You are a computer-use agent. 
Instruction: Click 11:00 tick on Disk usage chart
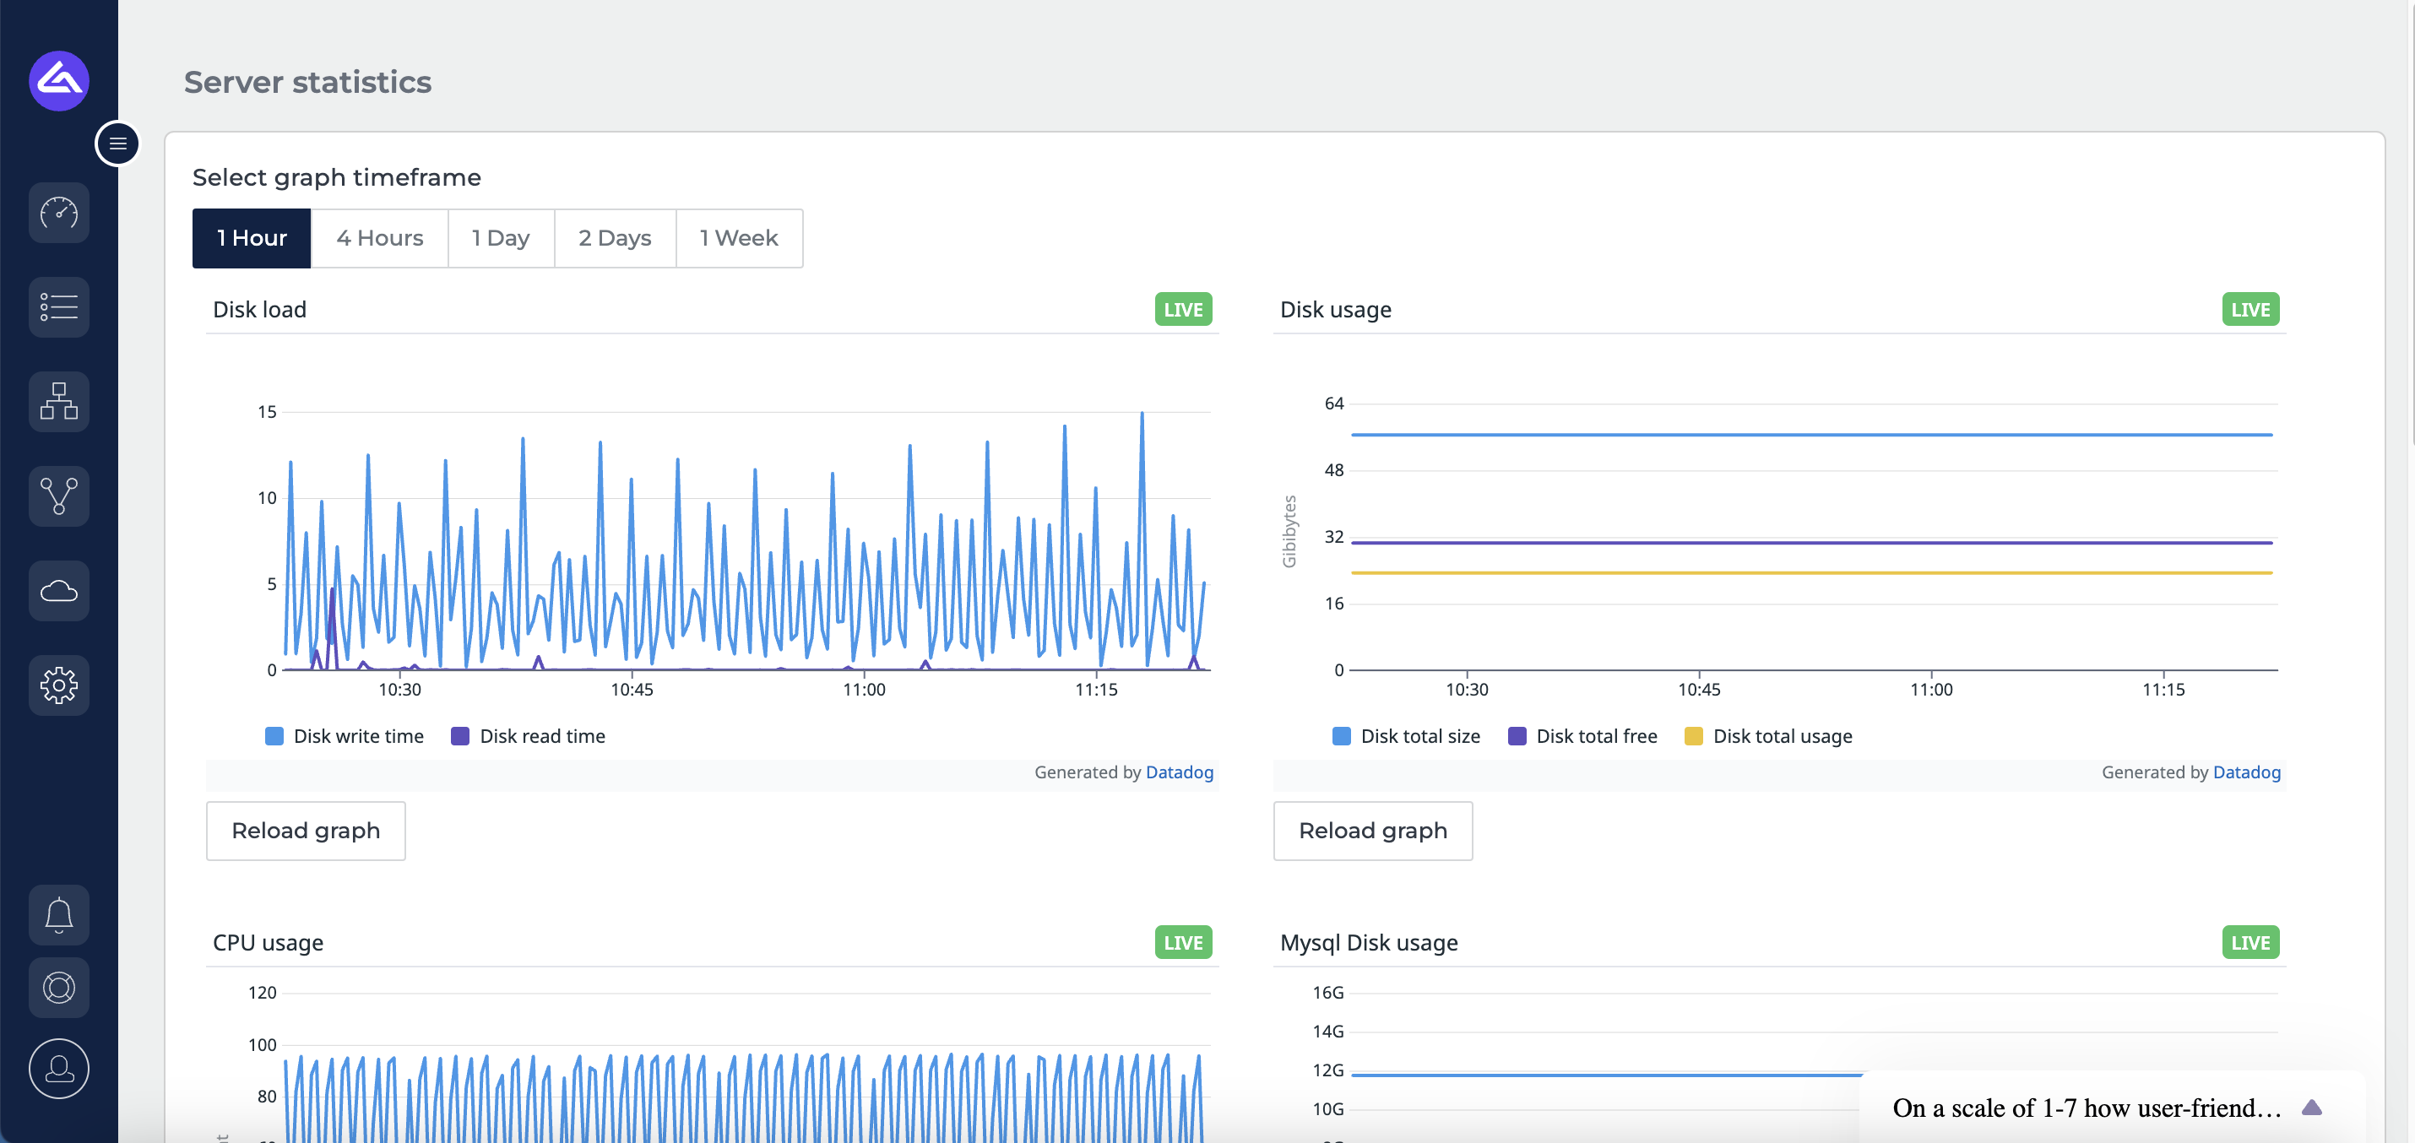[x=1931, y=690]
